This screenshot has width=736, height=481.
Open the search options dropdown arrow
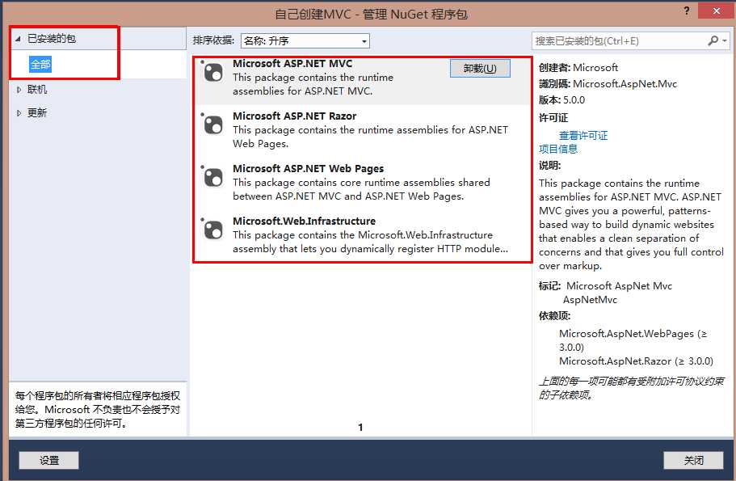pos(725,41)
